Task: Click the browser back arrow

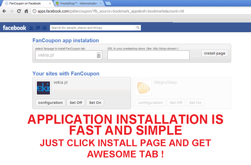Action: tap(4, 11)
